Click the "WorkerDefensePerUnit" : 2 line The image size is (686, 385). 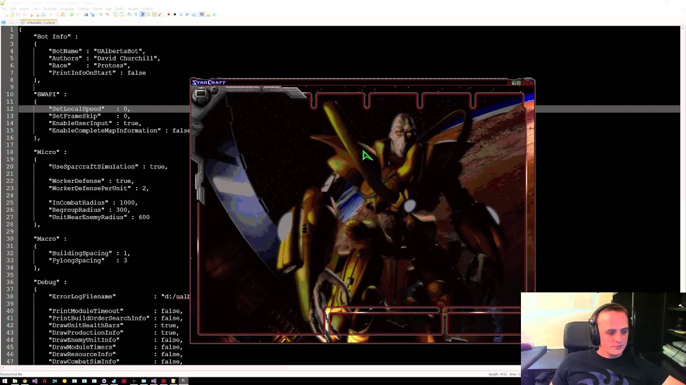point(99,188)
